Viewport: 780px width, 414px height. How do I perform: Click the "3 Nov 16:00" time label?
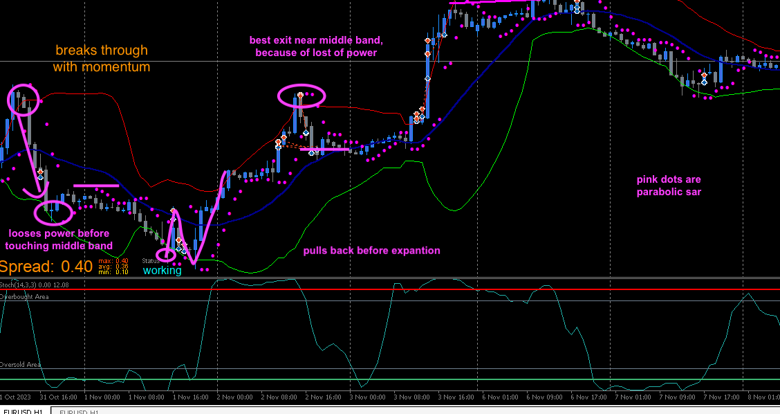456,397
